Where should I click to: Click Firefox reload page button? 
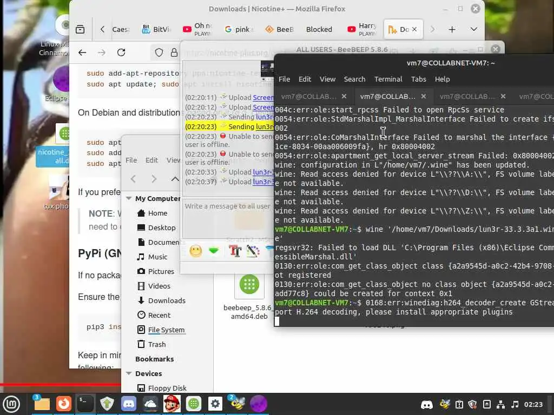121,52
